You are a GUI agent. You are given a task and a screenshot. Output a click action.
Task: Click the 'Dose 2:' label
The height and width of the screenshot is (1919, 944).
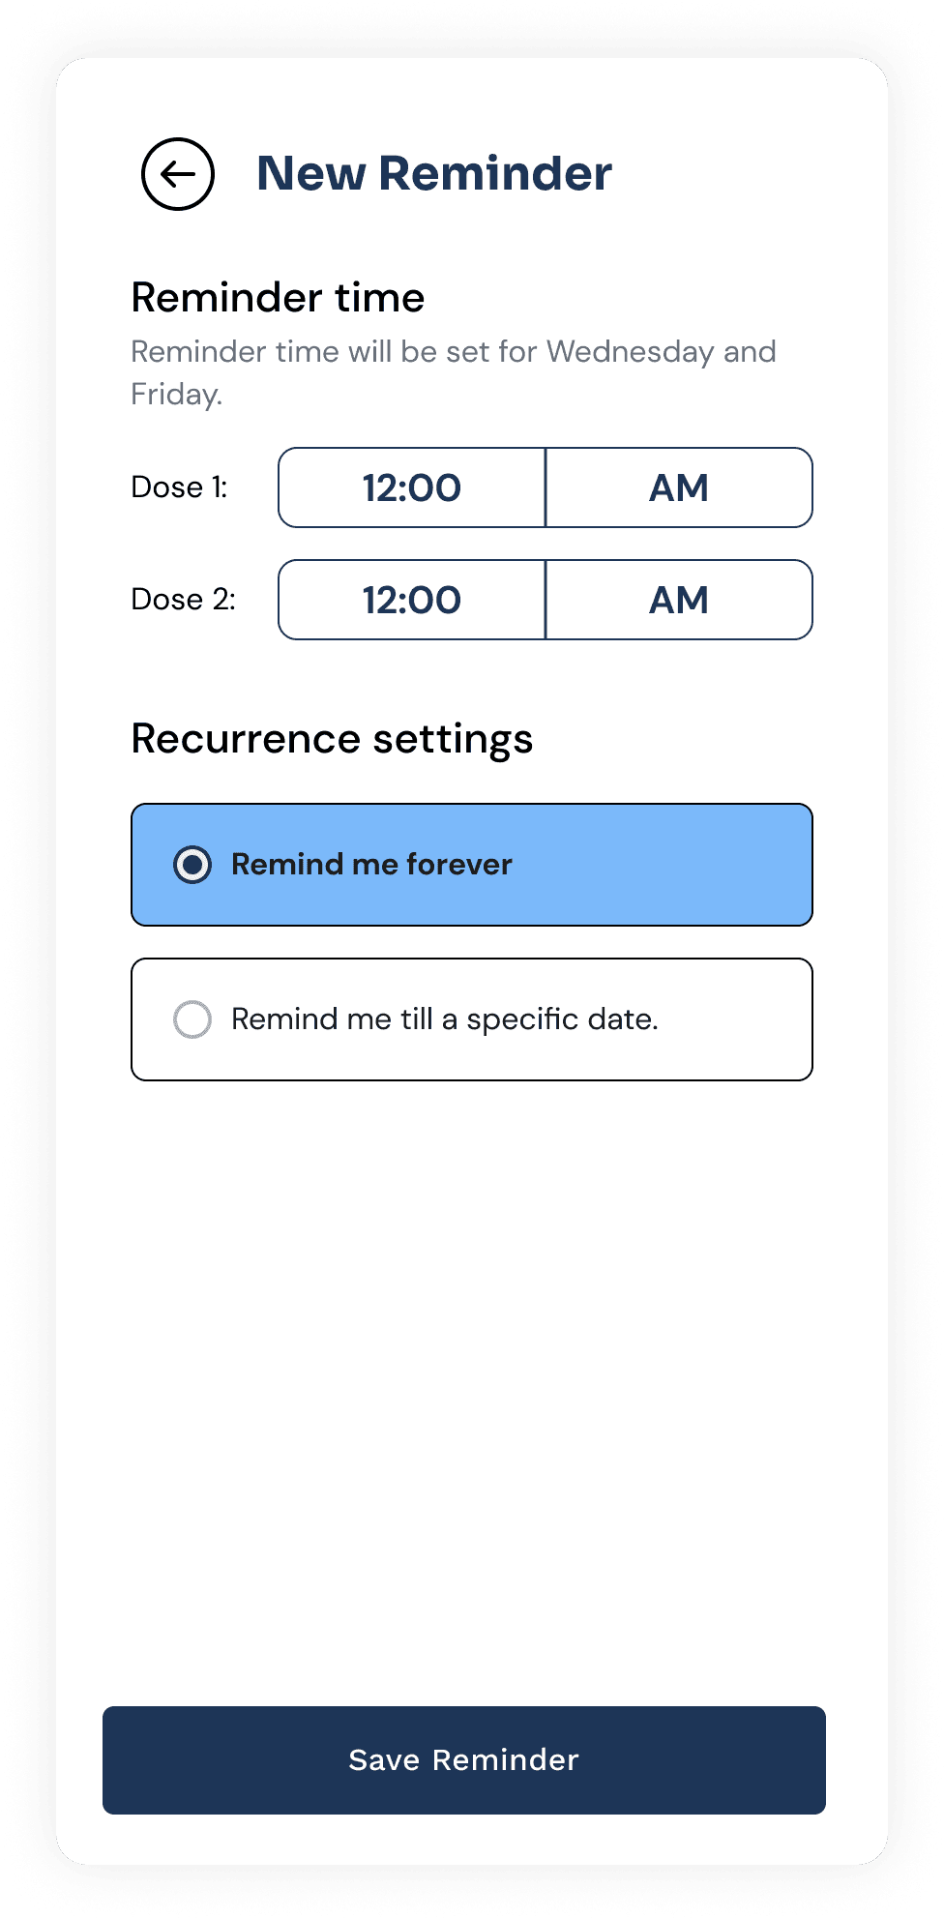pos(184,600)
